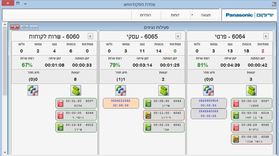The height and width of the screenshot is (156, 279).
Task: Click the 79% service level in queue 6065
Action: 115,65
